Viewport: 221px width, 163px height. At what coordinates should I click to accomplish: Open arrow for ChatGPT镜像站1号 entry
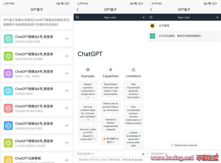click(x=66, y=39)
